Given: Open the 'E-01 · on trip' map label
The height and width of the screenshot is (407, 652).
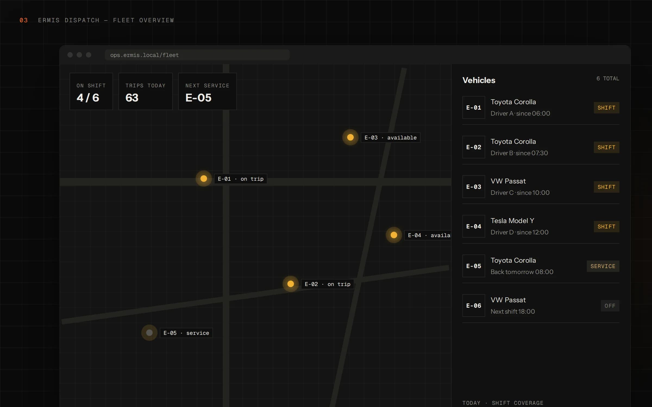Looking at the screenshot, I should (240, 179).
